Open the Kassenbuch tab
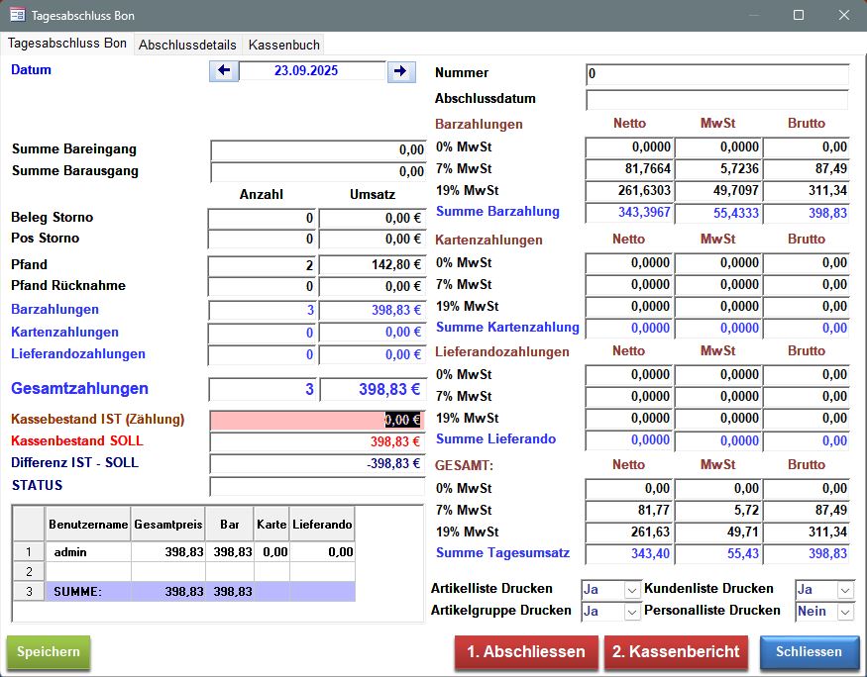The image size is (867, 677). pos(283,45)
